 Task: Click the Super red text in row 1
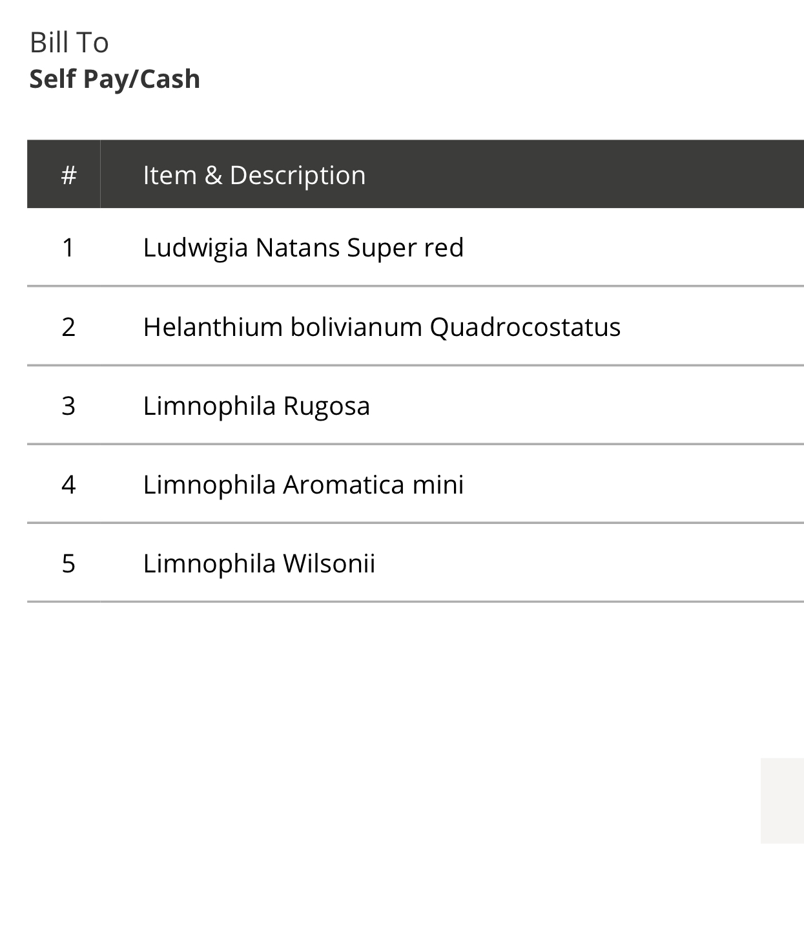(405, 248)
